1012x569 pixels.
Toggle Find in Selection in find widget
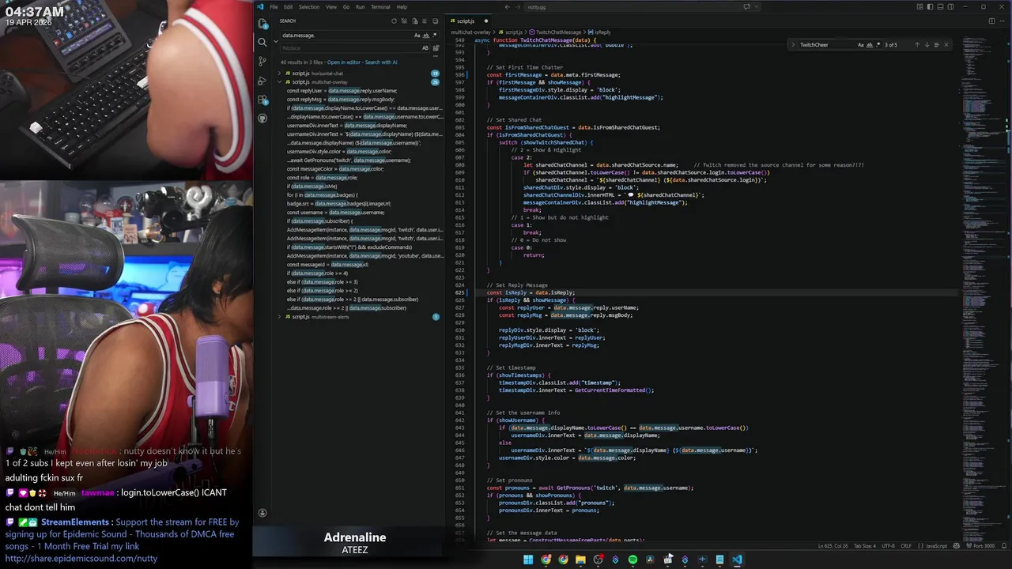coord(936,45)
